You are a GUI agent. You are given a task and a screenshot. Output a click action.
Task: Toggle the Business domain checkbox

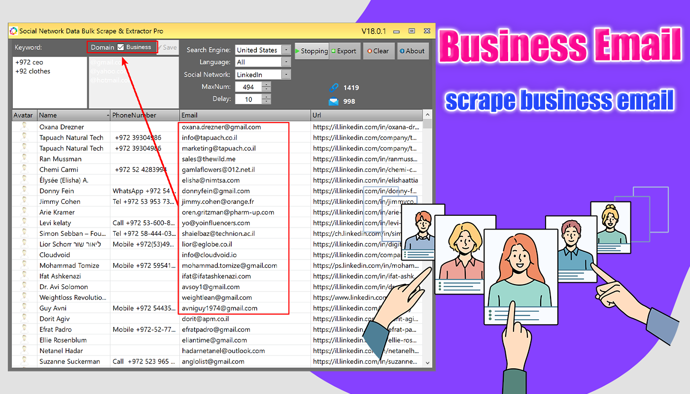[x=121, y=47]
